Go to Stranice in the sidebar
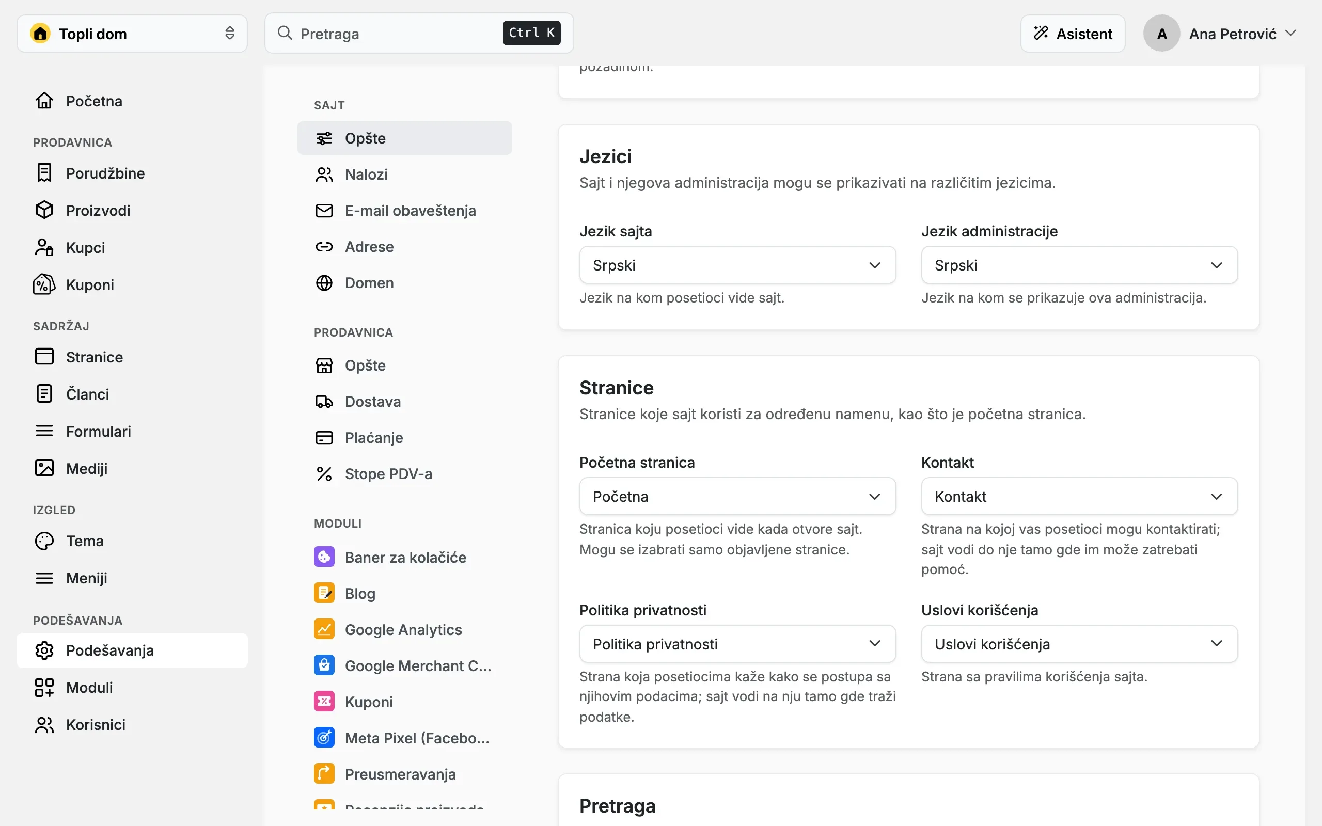 [x=132, y=357]
